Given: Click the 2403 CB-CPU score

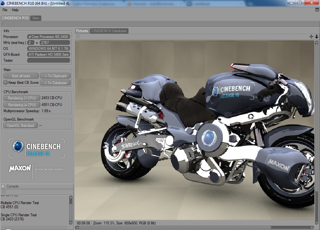Looking at the screenshot, I should 52,98.
